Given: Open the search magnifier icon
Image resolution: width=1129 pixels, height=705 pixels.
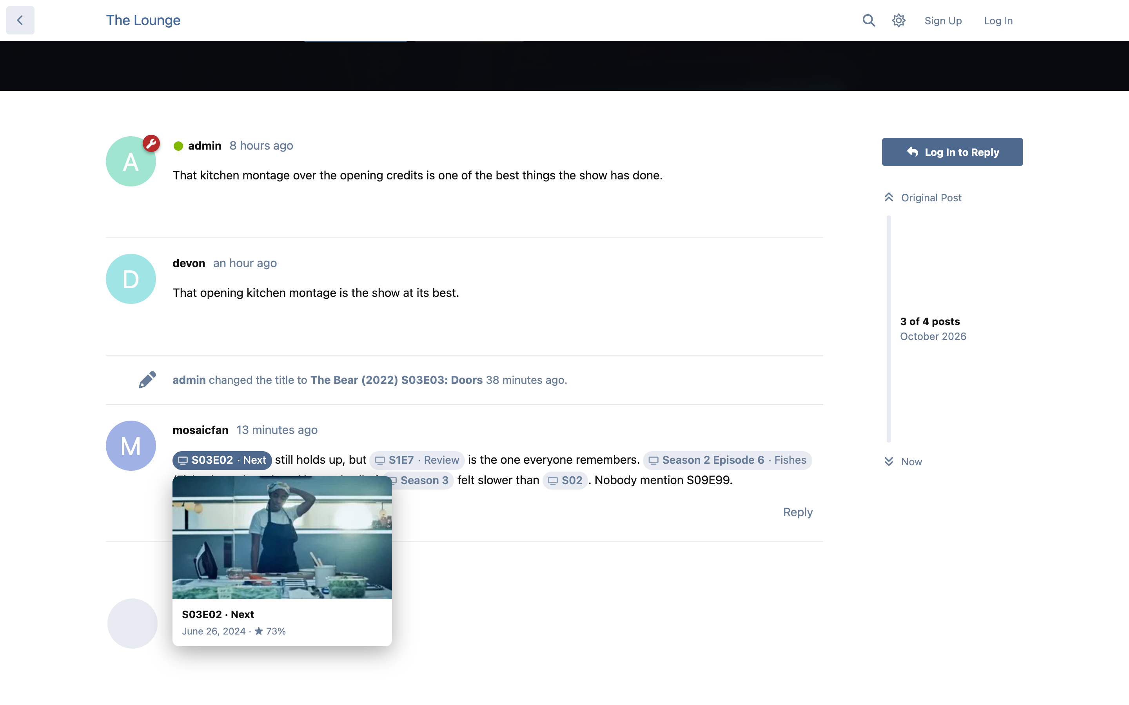Looking at the screenshot, I should [869, 20].
